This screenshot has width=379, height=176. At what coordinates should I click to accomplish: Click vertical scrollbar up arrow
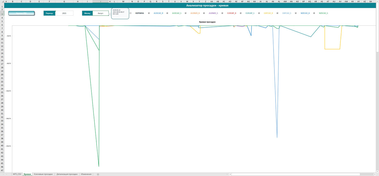377,2
